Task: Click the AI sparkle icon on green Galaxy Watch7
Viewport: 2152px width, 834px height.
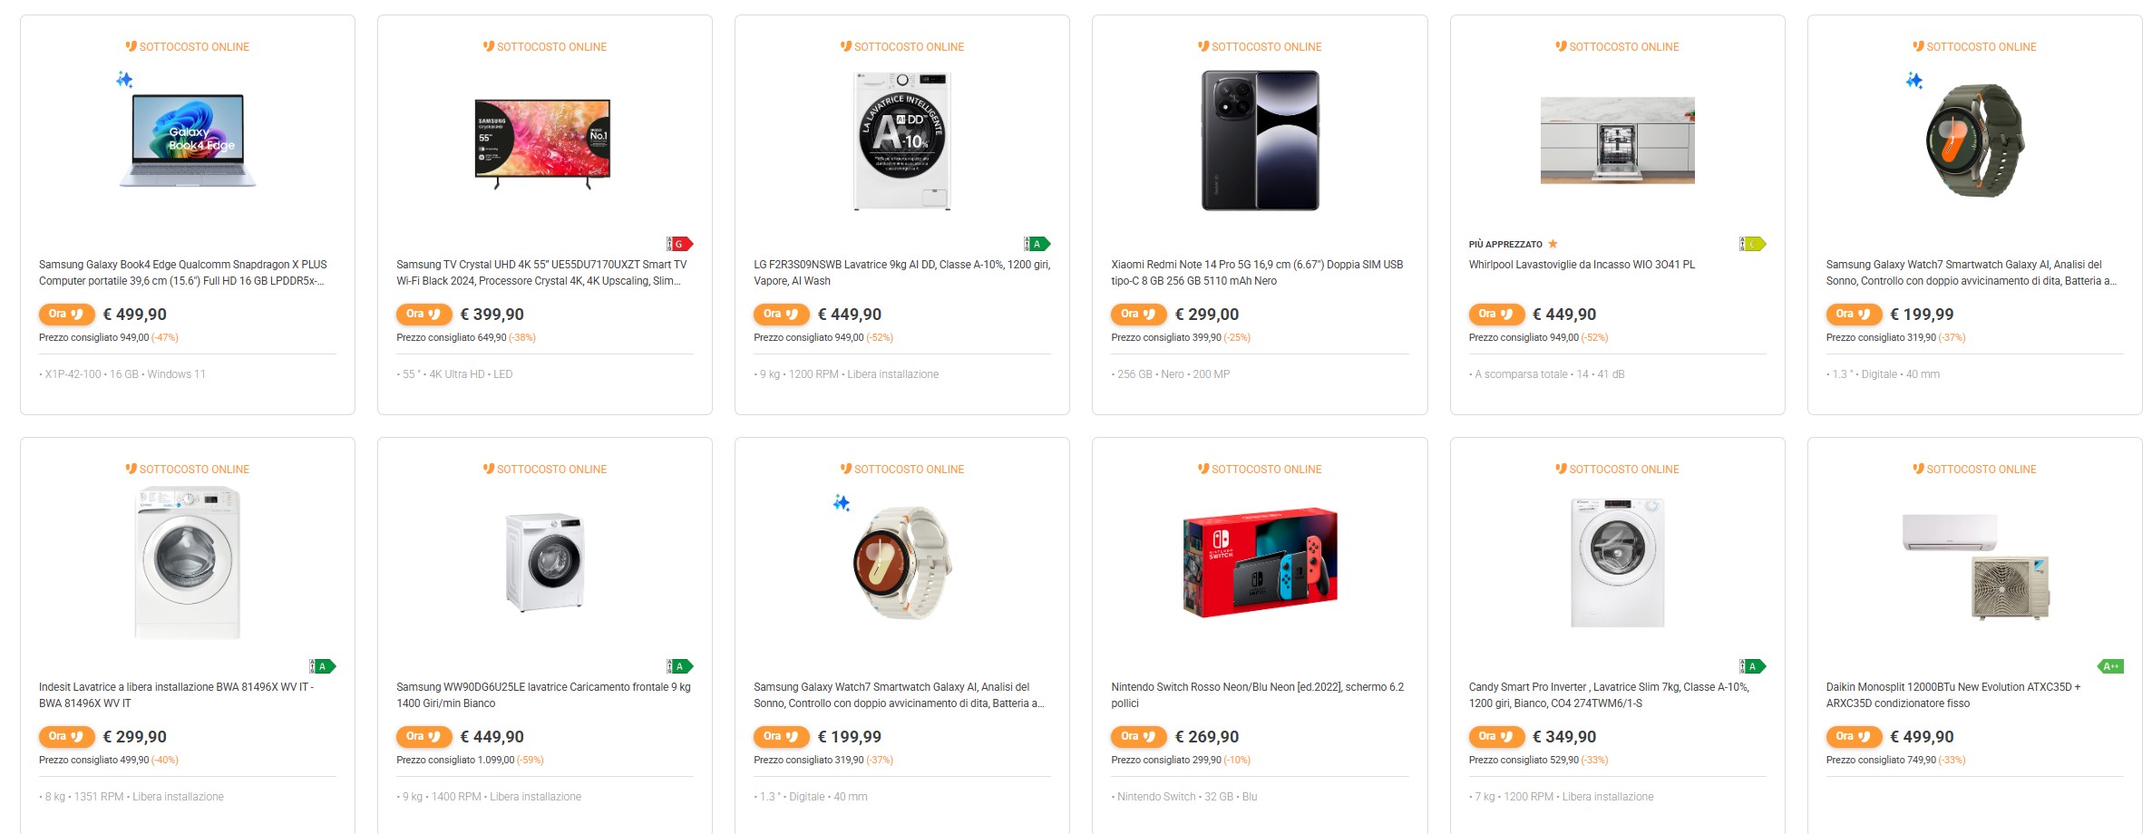Action: click(x=1914, y=81)
